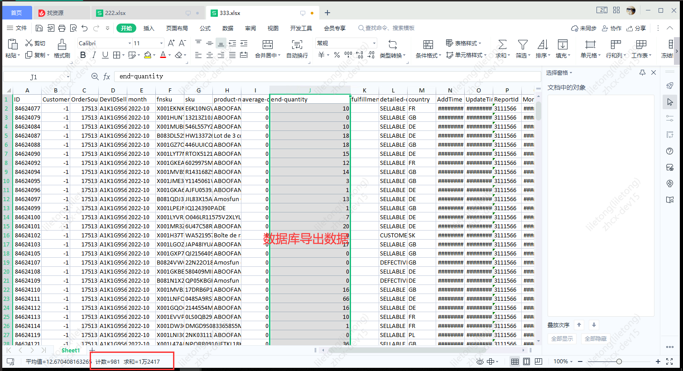Image resolution: width=683 pixels, height=371 pixels.
Task: Click the Share (分享) button
Action: point(636,28)
